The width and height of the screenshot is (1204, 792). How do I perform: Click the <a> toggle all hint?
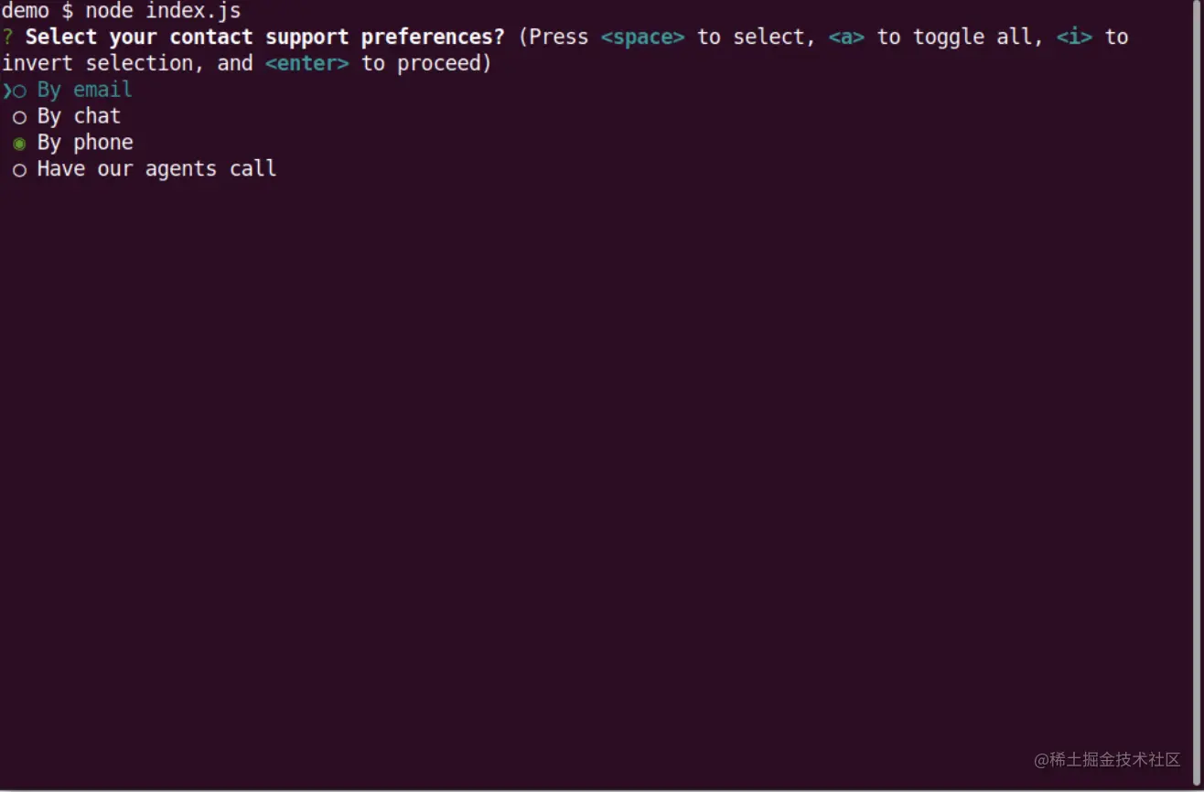pyautogui.click(x=846, y=37)
